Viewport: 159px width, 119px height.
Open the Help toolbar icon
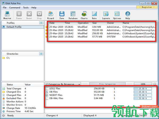[128, 15]
